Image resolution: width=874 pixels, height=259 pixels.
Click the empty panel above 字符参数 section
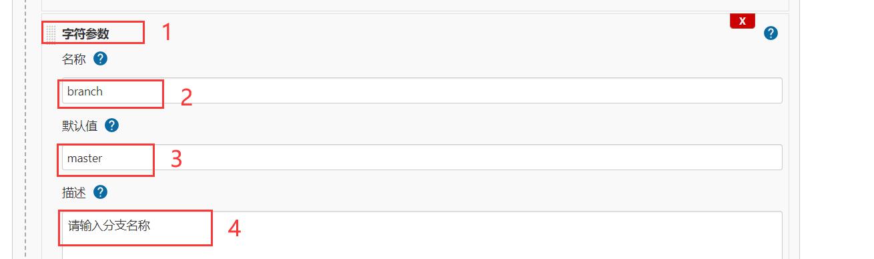pos(415,5)
